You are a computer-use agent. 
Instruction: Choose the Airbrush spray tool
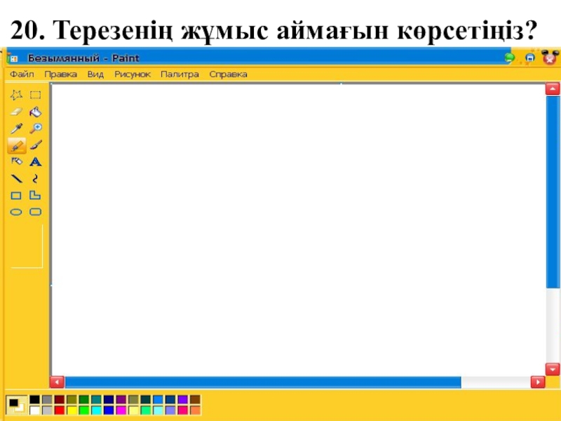pyautogui.click(x=16, y=161)
